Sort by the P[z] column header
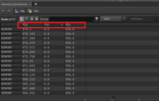This screenshot has width=159, height=101. tap(75, 25)
